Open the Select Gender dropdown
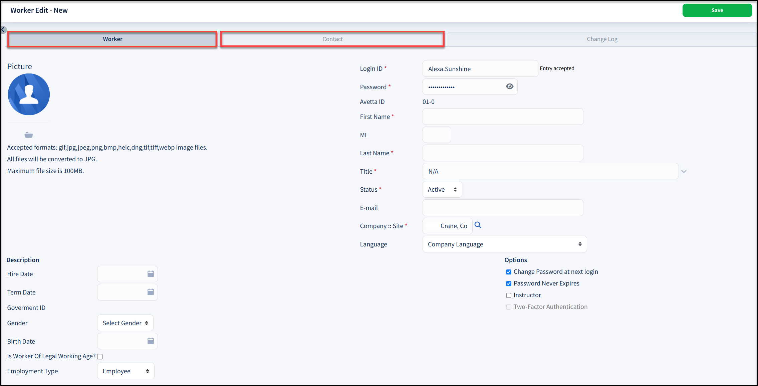Viewport: 758px width, 386px height. [x=125, y=323]
